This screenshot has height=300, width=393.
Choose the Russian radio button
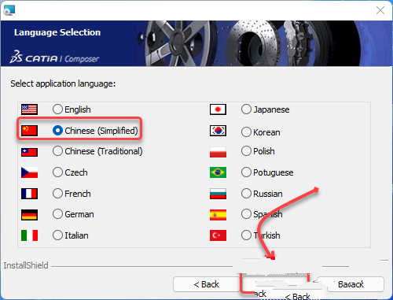pyautogui.click(x=246, y=194)
